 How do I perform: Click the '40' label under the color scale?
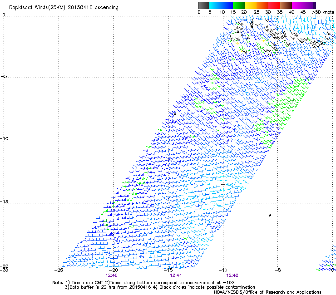(292, 12)
